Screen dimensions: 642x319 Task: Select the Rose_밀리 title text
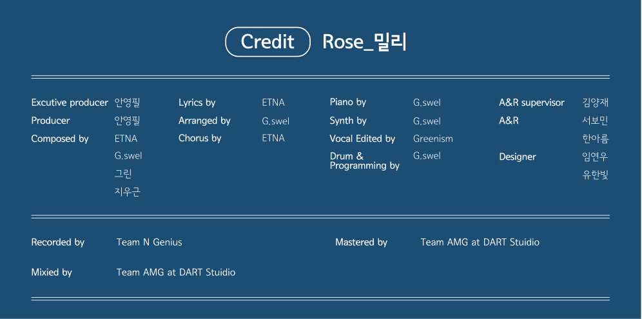point(364,43)
